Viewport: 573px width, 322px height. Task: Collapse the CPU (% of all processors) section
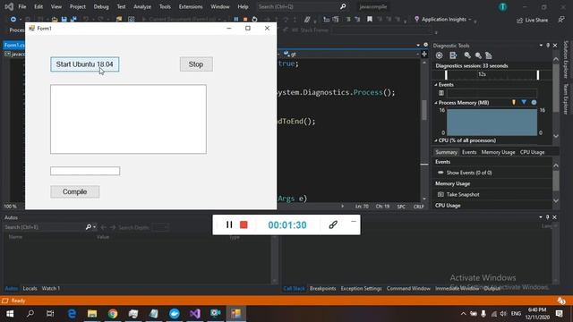click(436, 140)
